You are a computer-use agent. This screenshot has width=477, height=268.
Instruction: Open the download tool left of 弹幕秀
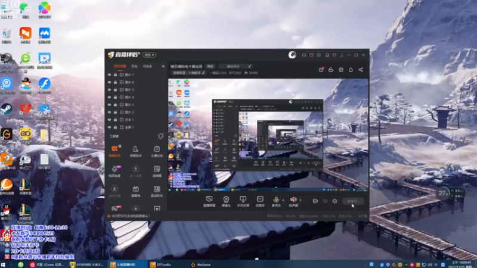pos(114,191)
